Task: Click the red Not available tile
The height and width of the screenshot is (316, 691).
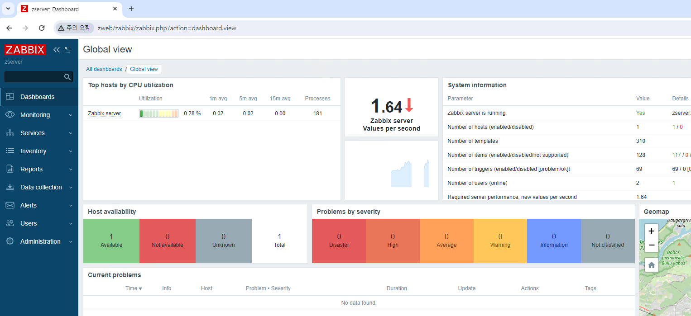Action: pyautogui.click(x=168, y=241)
